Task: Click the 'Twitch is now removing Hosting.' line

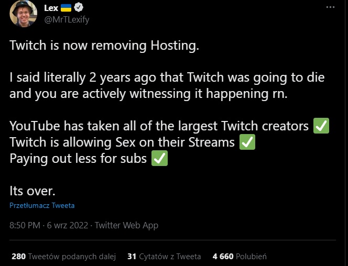Action: [x=105, y=45]
